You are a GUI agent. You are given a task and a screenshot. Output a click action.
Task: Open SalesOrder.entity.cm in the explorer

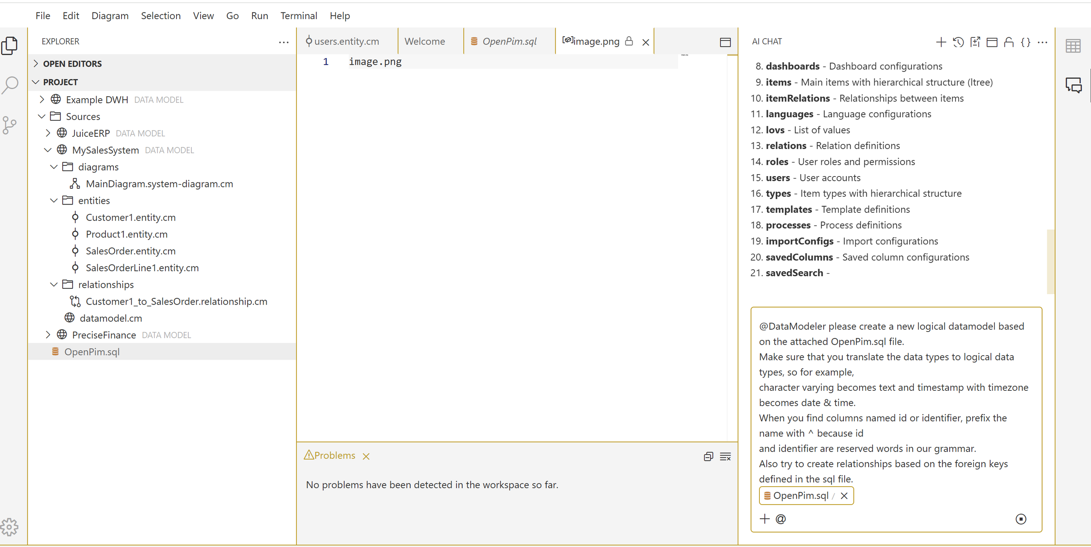click(x=130, y=251)
